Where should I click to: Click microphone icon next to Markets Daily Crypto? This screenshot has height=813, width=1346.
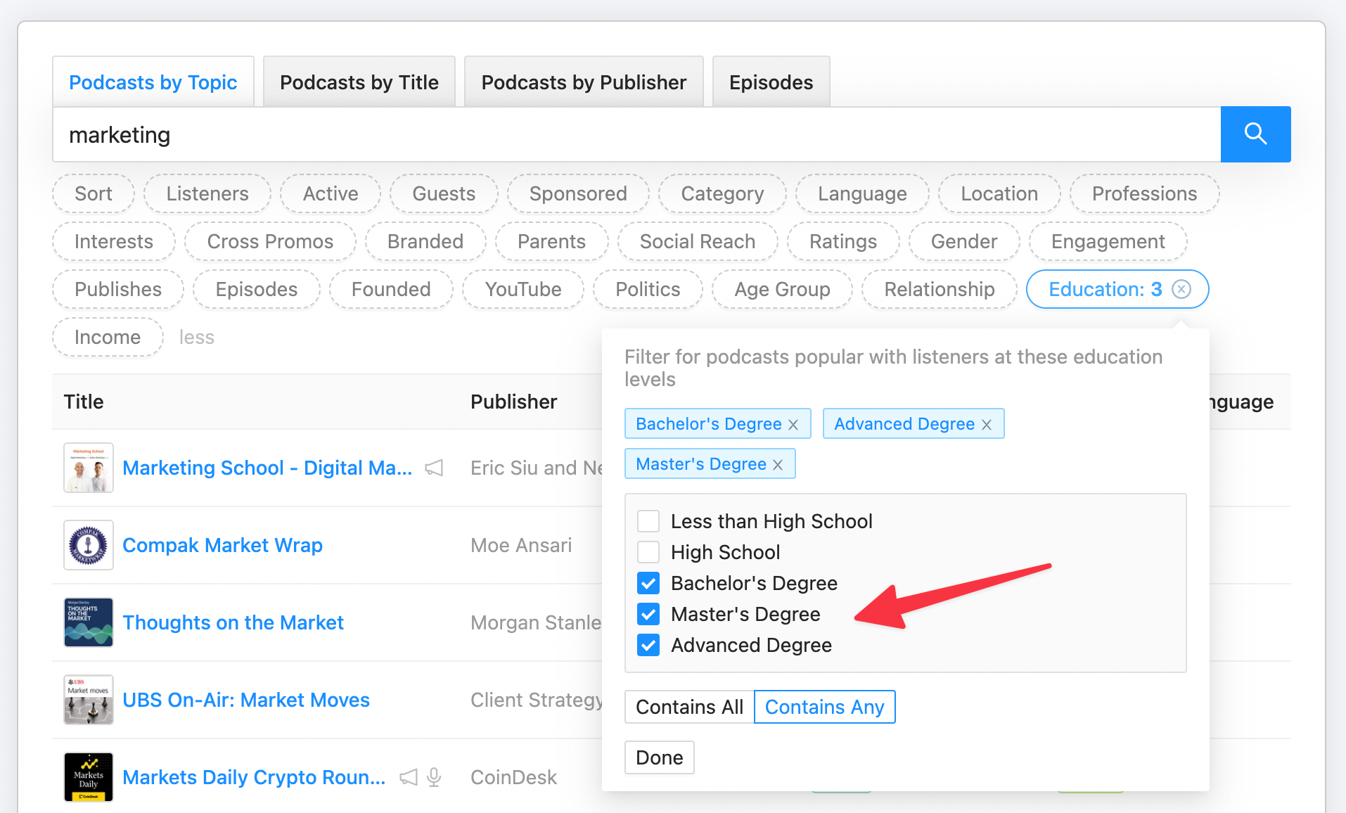click(x=435, y=777)
